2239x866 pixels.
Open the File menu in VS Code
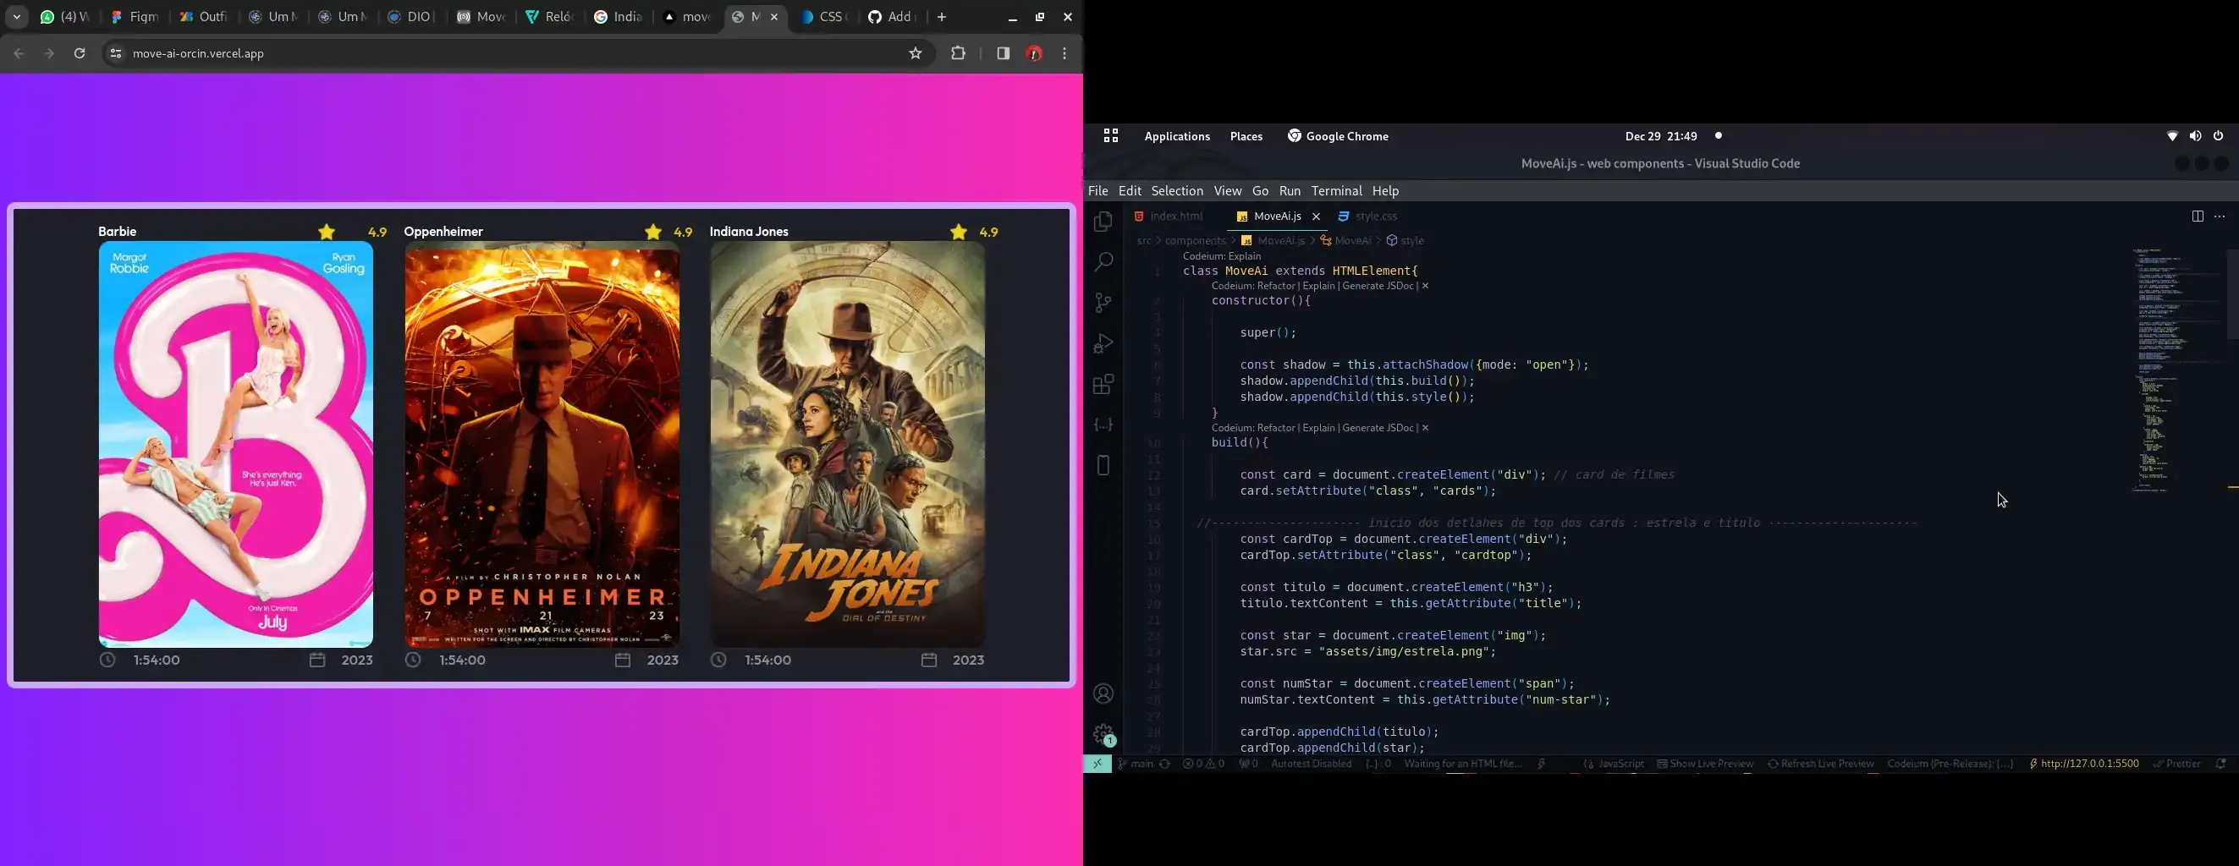(x=1097, y=191)
